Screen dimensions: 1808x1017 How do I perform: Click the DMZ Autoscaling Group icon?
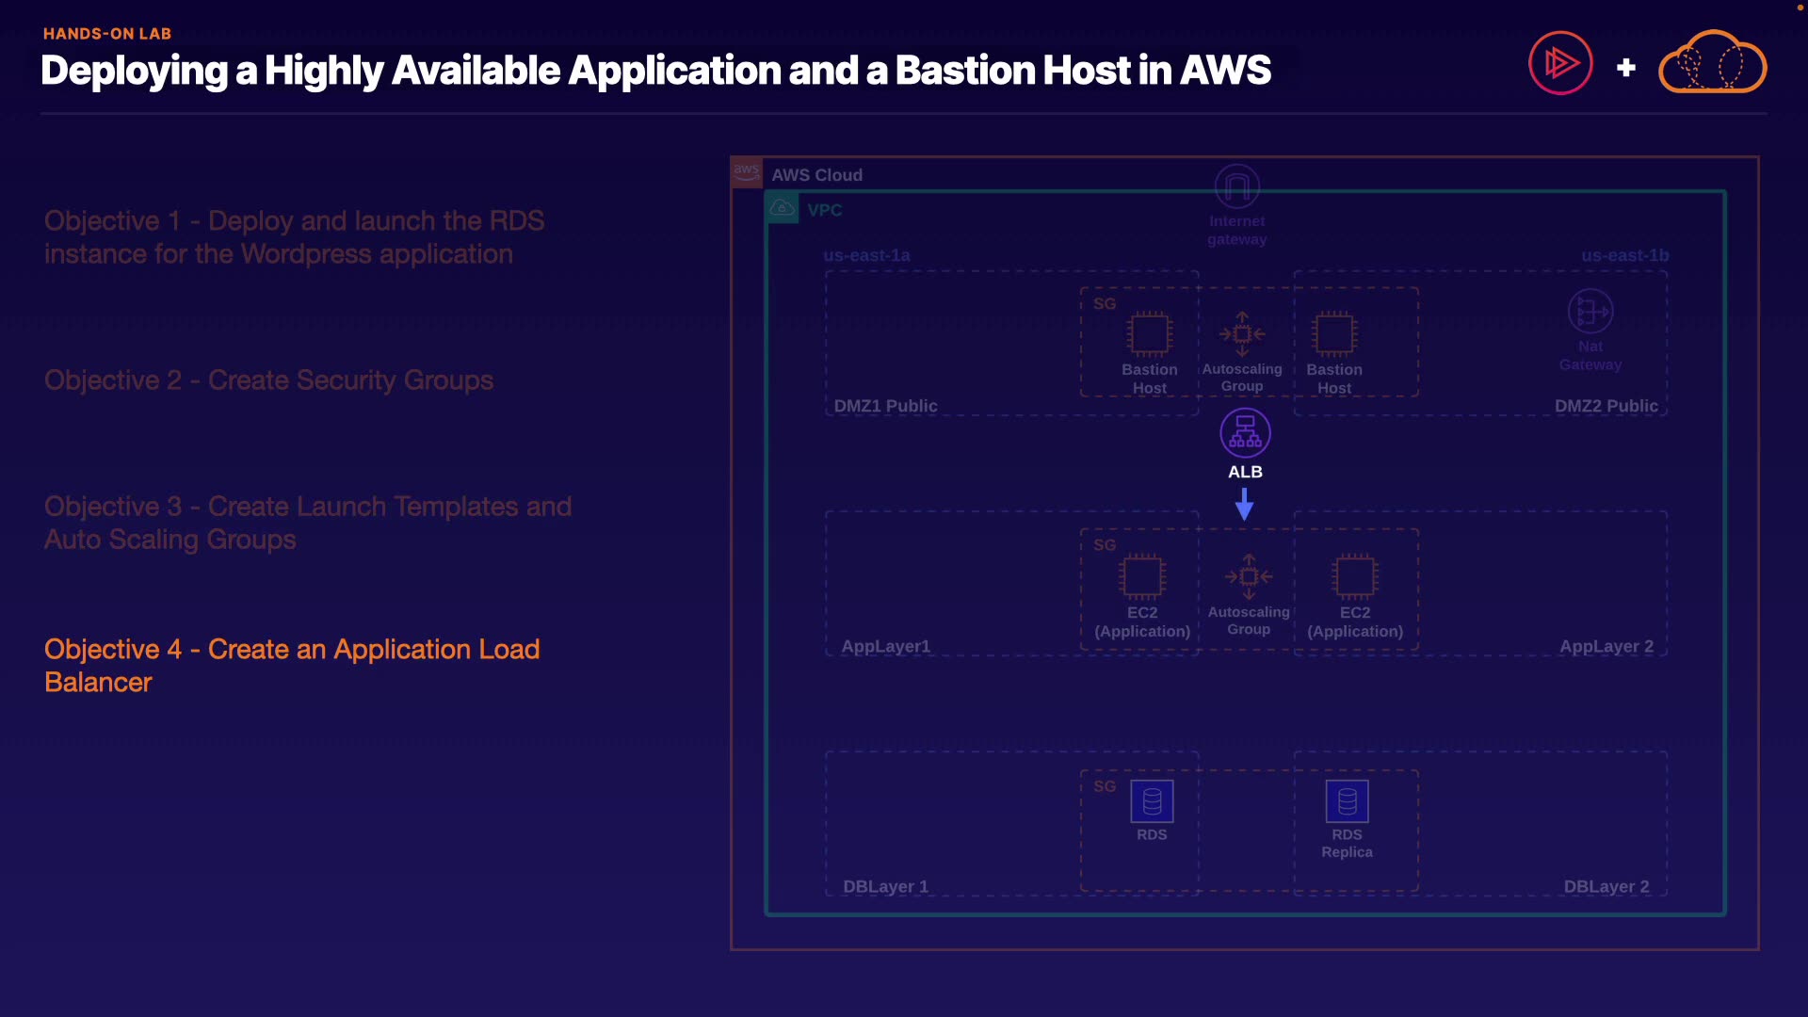(1242, 333)
